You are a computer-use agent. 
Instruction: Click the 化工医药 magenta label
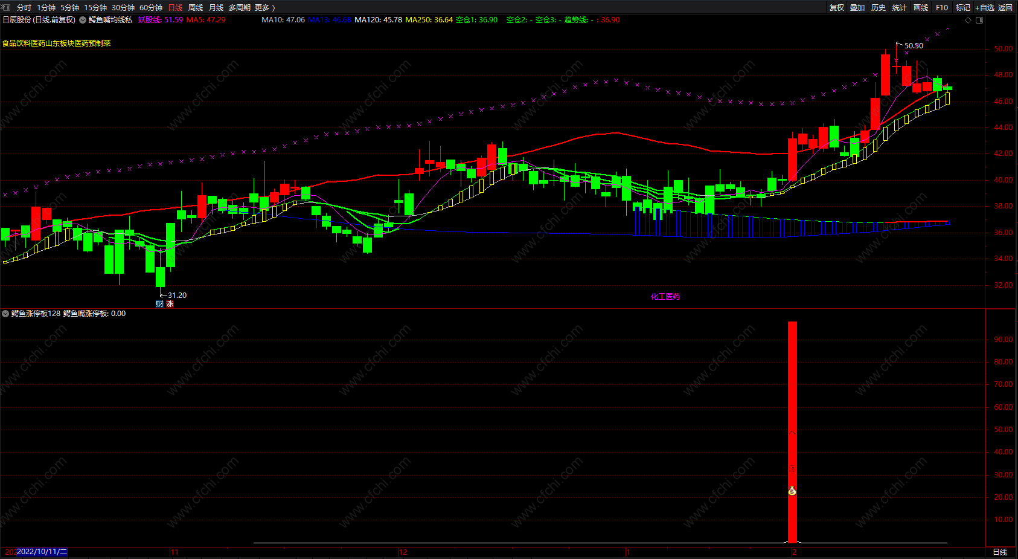(x=665, y=297)
